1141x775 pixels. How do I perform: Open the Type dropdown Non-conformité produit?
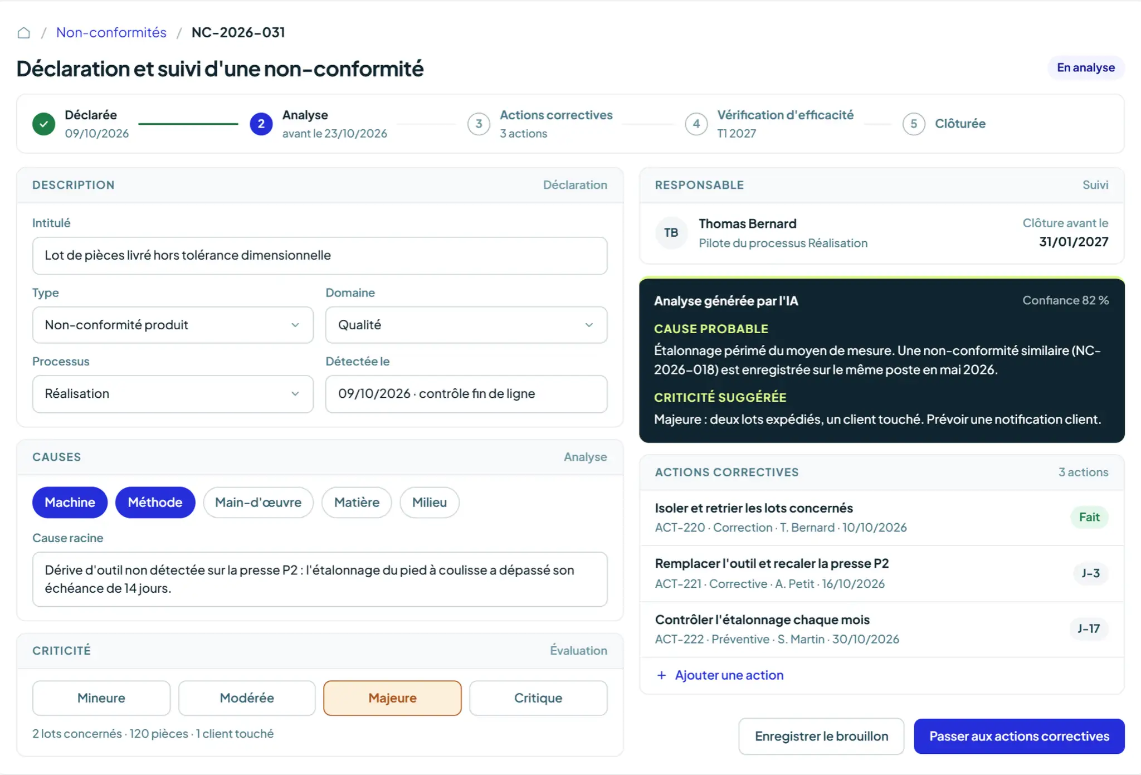(173, 325)
